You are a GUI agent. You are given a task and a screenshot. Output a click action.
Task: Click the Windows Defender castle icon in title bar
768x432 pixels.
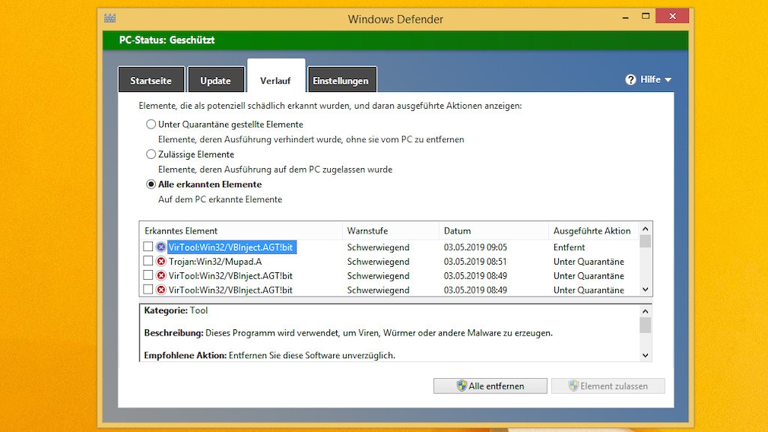click(x=109, y=18)
